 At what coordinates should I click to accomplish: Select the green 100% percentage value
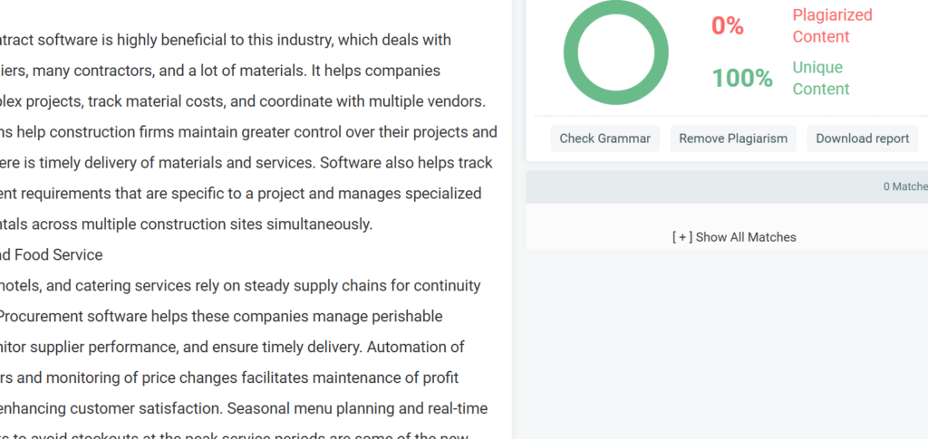(741, 79)
